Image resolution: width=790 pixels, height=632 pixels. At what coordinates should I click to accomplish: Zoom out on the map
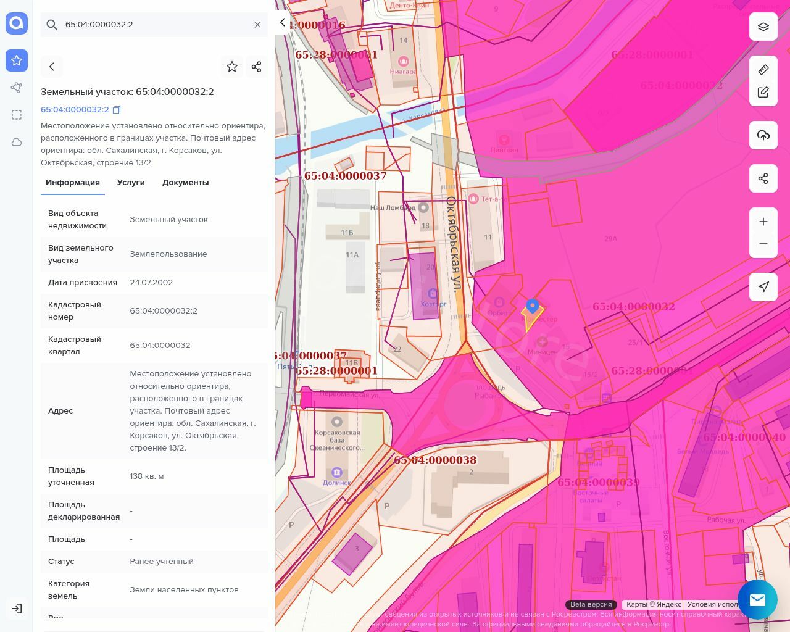pyautogui.click(x=763, y=244)
